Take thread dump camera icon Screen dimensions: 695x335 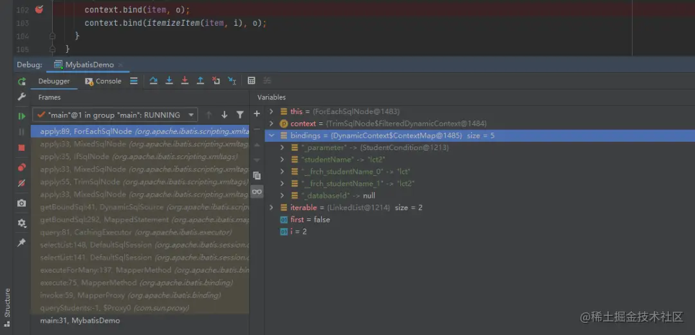(22, 203)
